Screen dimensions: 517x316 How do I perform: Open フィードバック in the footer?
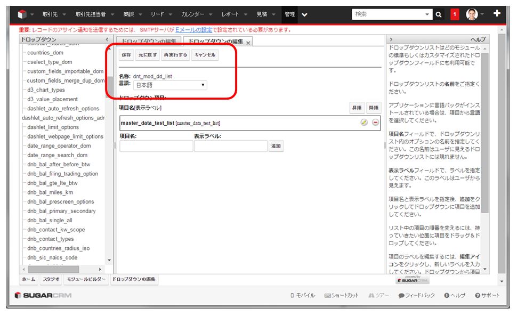(x=417, y=296)
